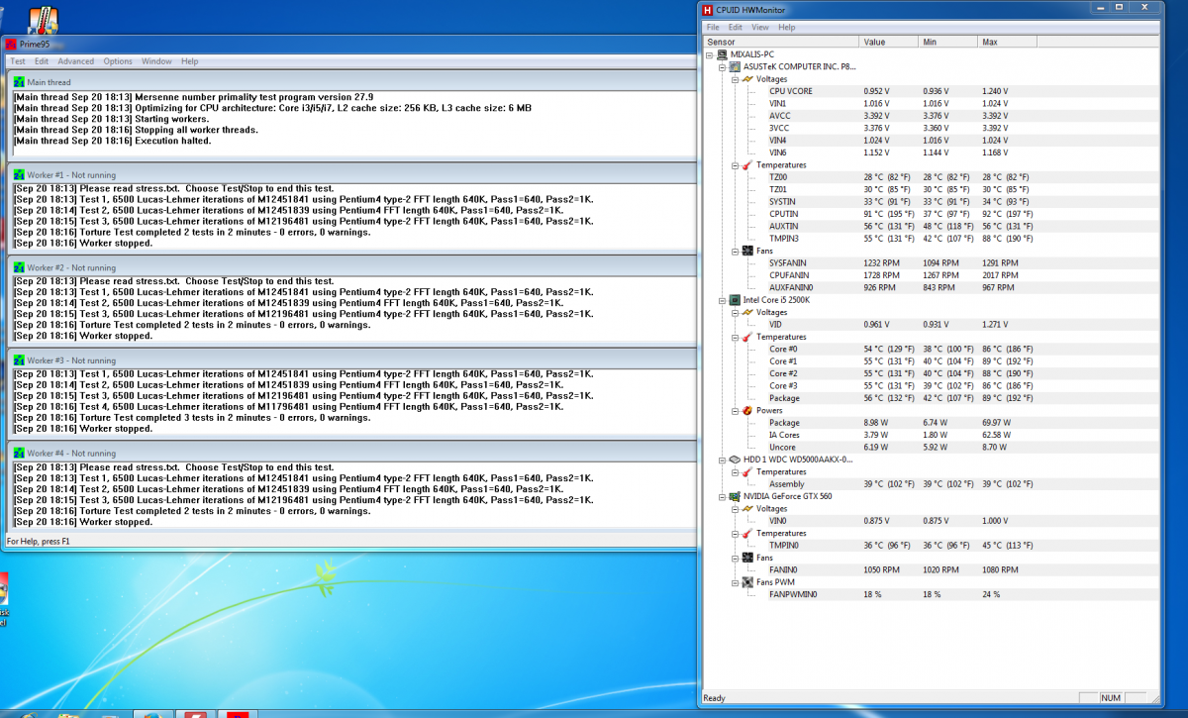Open the Test menu in Prime95

coord(18,61)
